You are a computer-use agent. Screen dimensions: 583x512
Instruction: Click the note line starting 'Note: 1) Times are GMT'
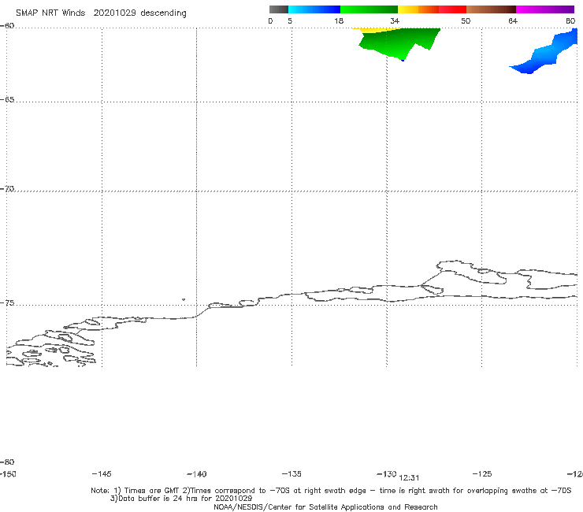click(331, 491)
